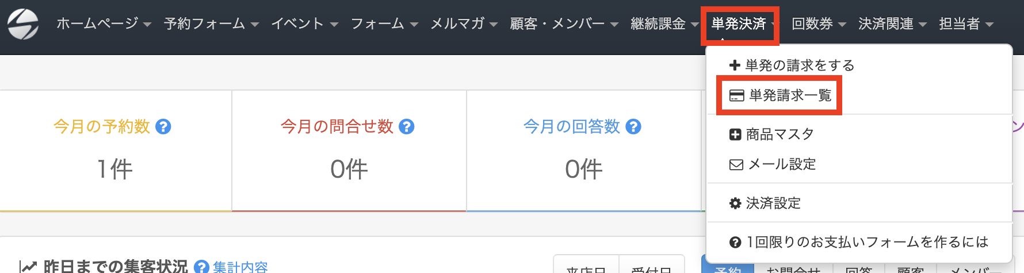Click the credit card icon beside 単発請求一覧

[x=736, y=95]
